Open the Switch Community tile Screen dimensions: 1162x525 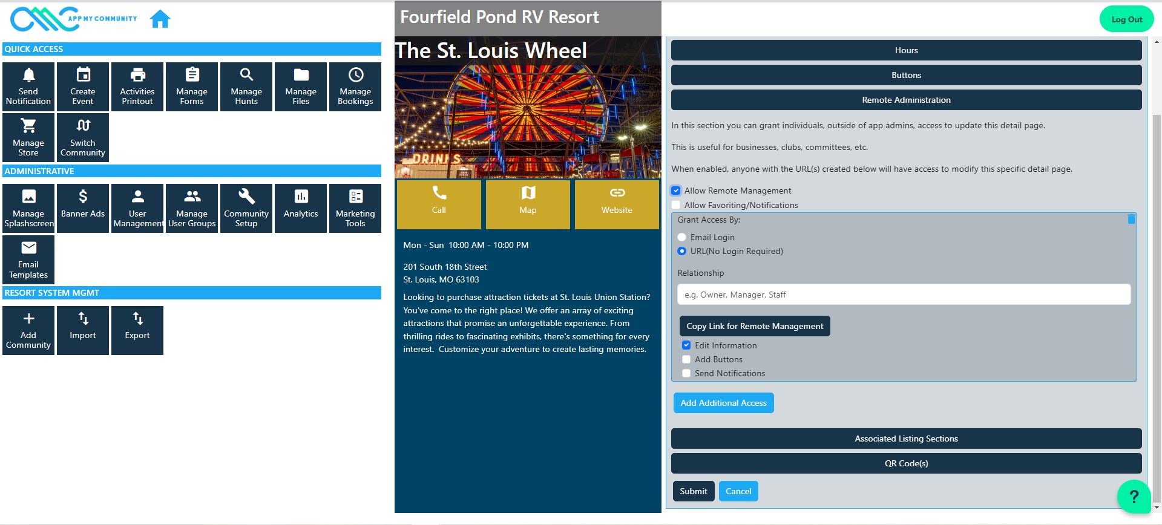click(83, 138)
